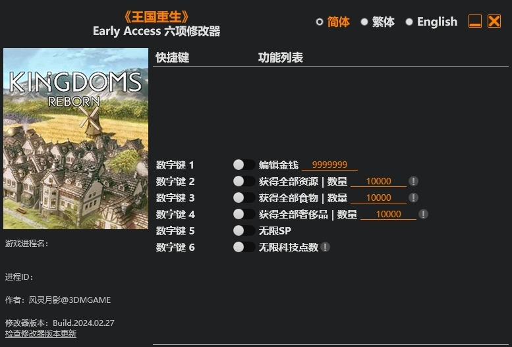Open the 检查修改器版本更新 link

point(41,334)
